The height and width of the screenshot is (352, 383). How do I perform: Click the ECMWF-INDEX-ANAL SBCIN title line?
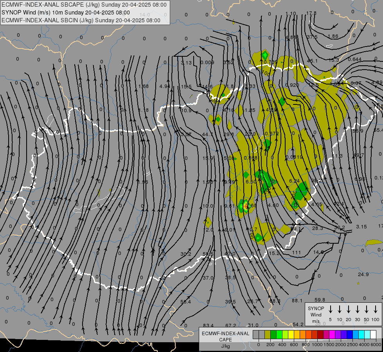pos(81,20)
